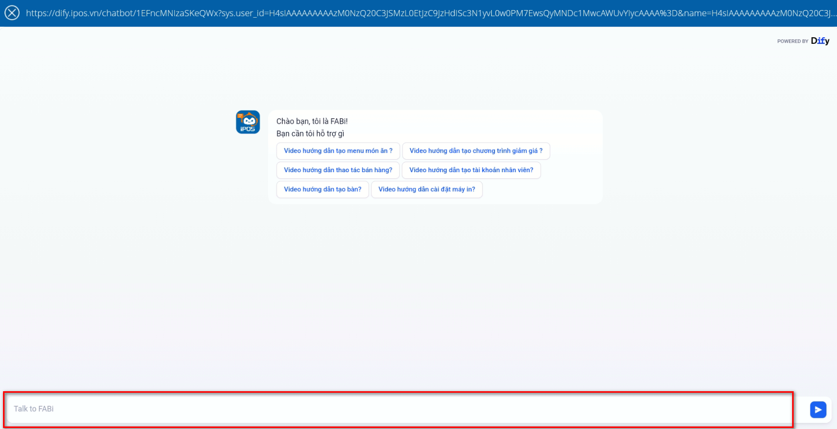Image resolution: width=837 pixels, height=429 pixels.
Task: Ask 'Video hướng dẫn tạo tài khoản nhân viên?'
Action: [x=471, y=170]
